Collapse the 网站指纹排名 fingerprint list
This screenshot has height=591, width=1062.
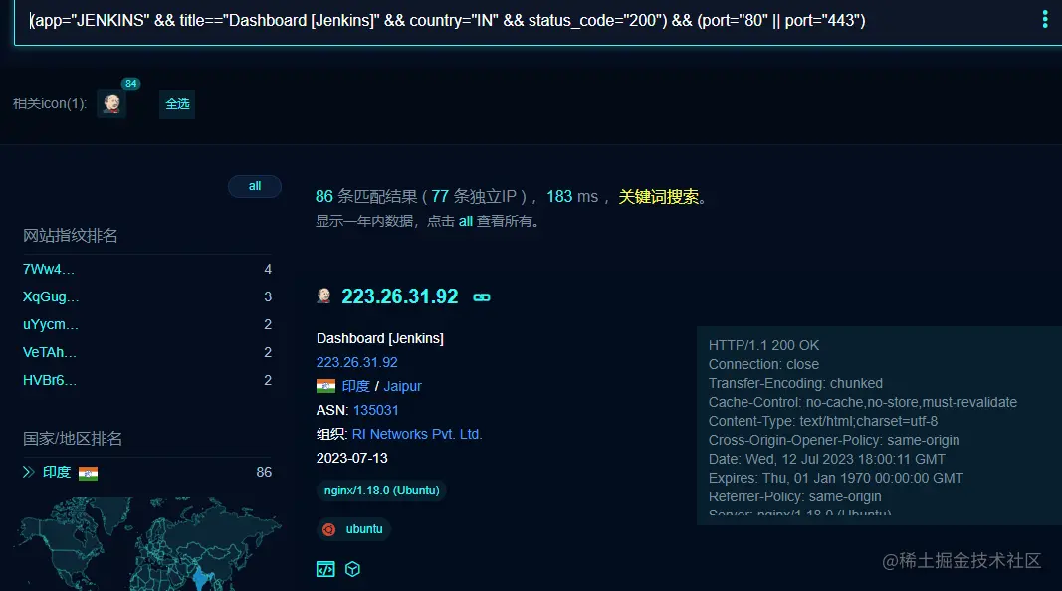(71, 235)
